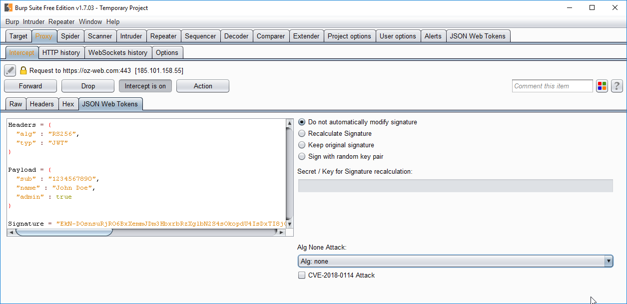The height and width of the screenshot is (304, 627).
Task: Open the highlight color picker icon
Action: tap(602, 86)
